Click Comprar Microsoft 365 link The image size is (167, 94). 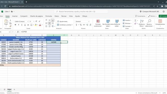[149, 11]
